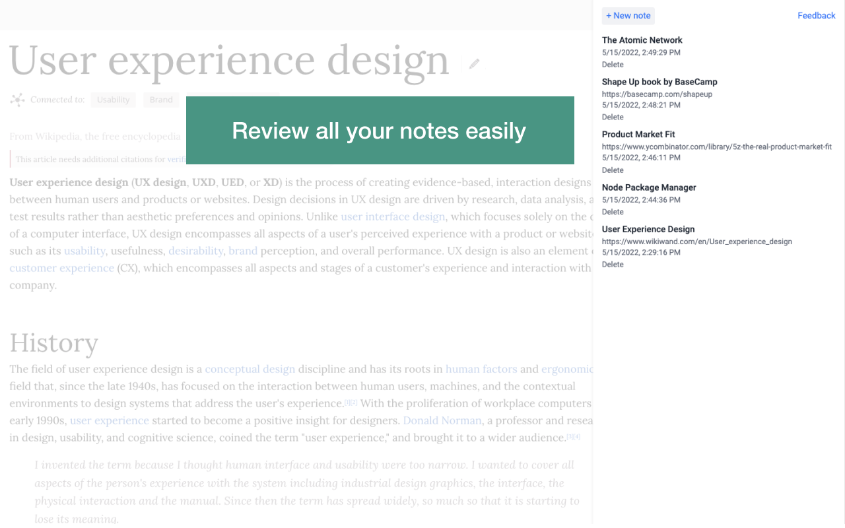
Task: Create a new note with + New note
Action: pyautogui.click(x=628, y=16)
